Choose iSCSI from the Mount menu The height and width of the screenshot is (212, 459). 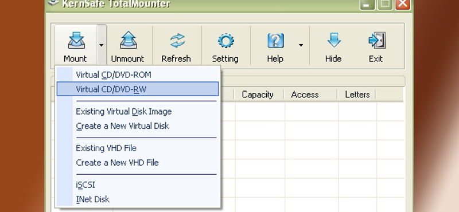coord(138,185)
